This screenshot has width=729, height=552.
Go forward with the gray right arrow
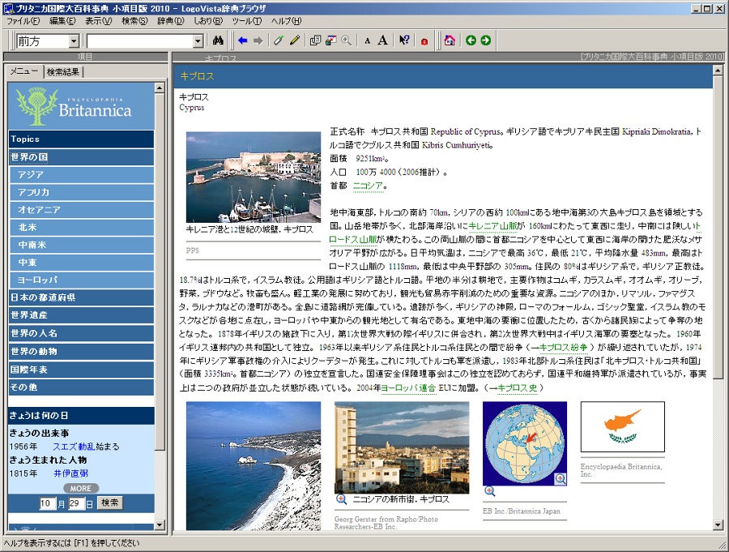258,41
